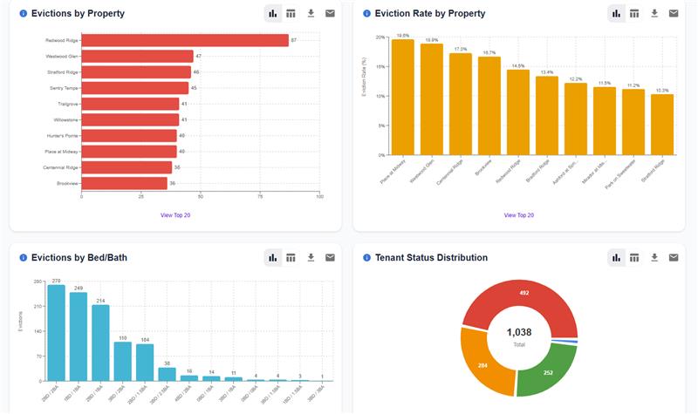
Task: Download Eviction Rate by Property chart
Action: click(x=654, y=14)
